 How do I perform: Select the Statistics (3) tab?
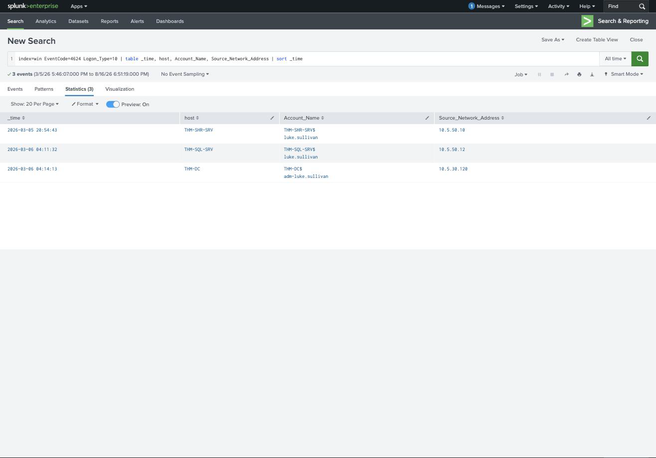pos(79,89)
